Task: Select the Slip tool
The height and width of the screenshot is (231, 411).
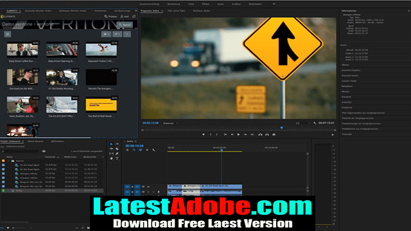Action: pyautogui.click(x=111, y=153)
